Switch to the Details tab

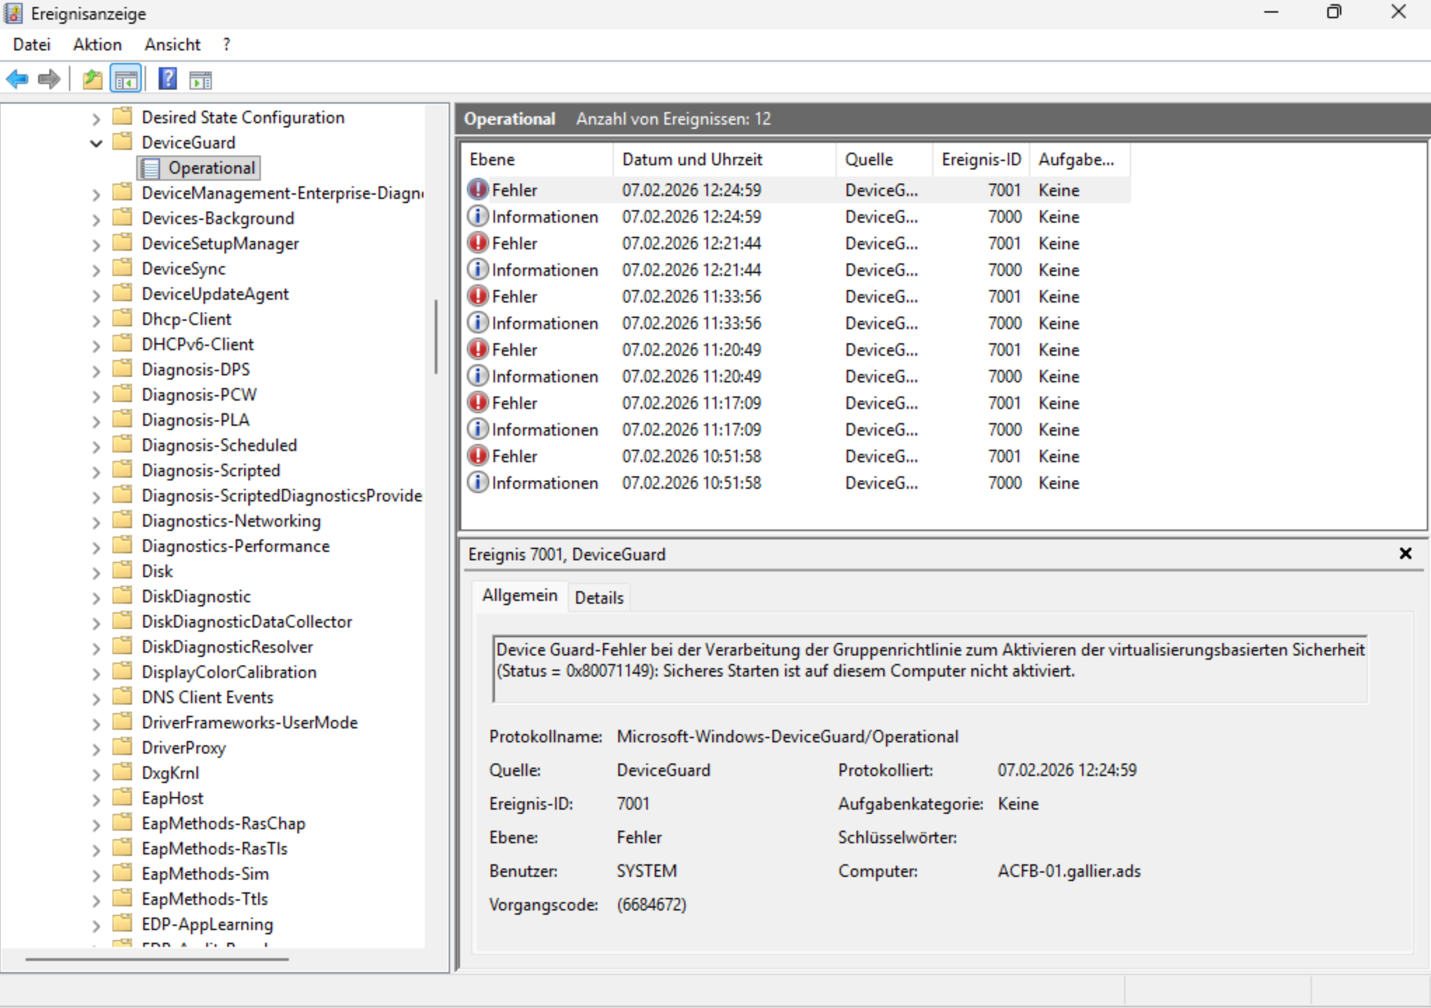(598, 597)
